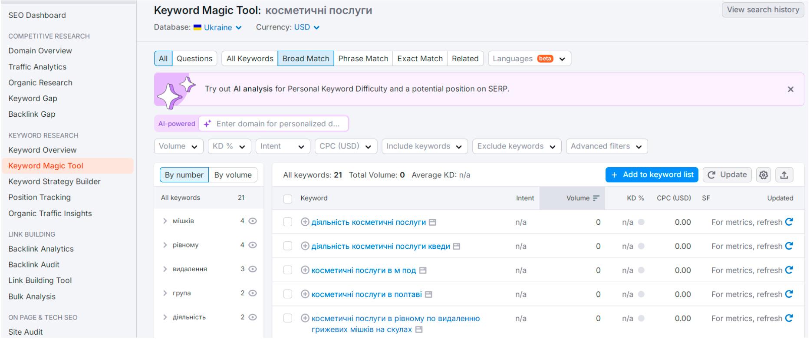The height and width of the screenshot is (339, 810).
Task: Open the Volume filter dropdown
Action: click(178, 146)
